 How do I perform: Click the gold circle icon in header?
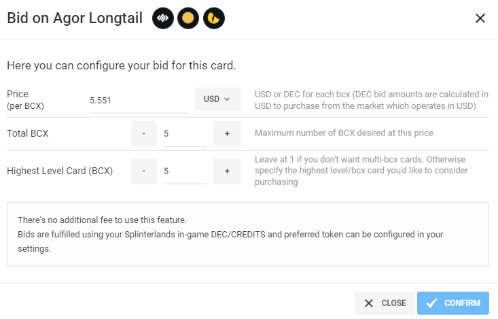[x=188, y=18]
